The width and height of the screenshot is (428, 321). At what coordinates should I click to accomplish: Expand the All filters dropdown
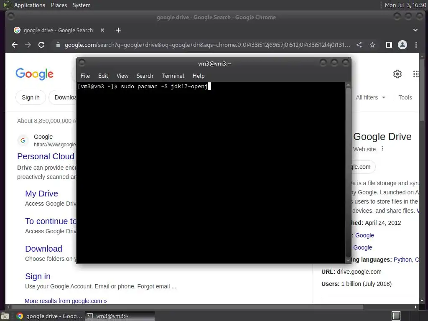click(370, 97)
